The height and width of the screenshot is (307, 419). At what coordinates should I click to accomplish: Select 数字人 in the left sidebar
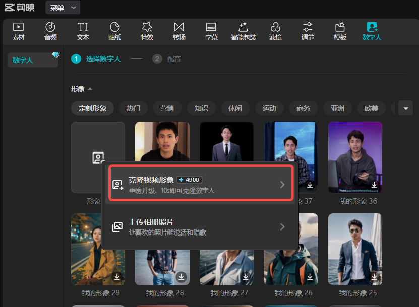[33, 60]
